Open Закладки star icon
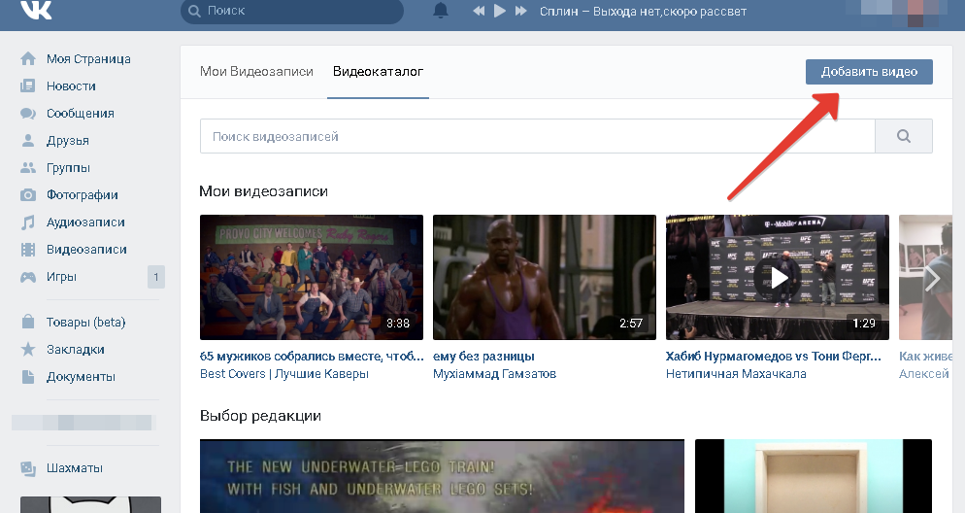965x513 pixels. click(x=28, y=349)
